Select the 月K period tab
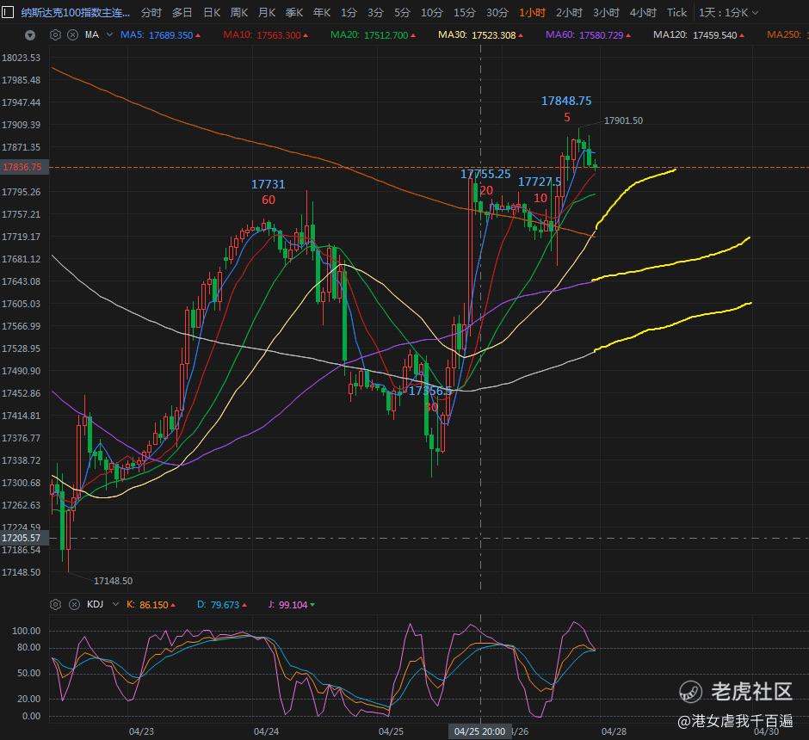The height and width of the screenshot is (740, 809). 267,12
